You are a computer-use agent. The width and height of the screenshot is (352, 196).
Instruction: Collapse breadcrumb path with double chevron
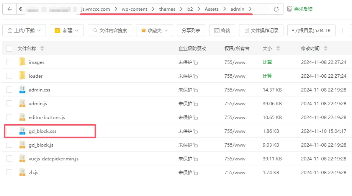(20, 9)
